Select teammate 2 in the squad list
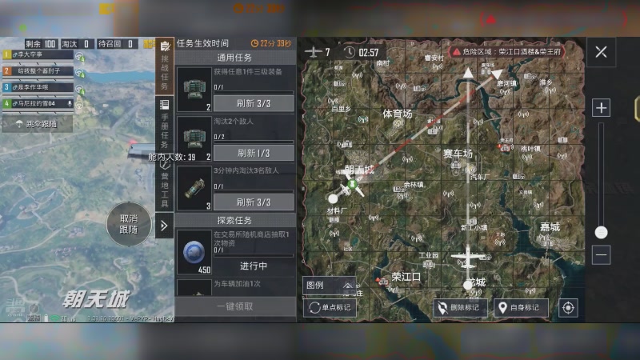The image size is (640, 360). point(38,70)
